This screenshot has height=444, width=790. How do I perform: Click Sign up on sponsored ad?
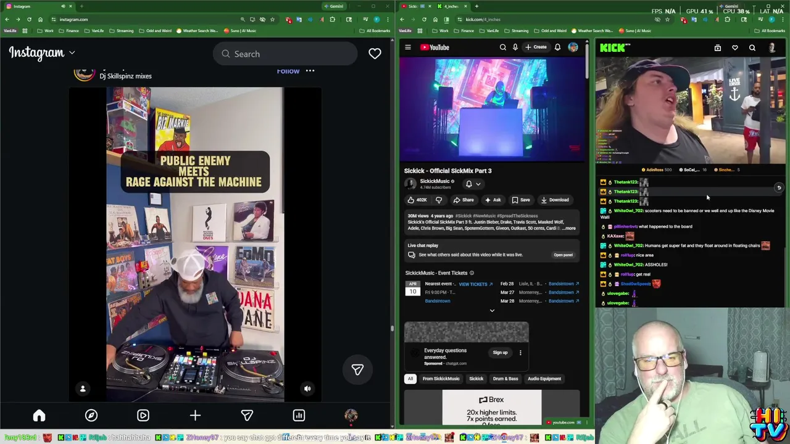pyautogui.click(x=500, y=353)
